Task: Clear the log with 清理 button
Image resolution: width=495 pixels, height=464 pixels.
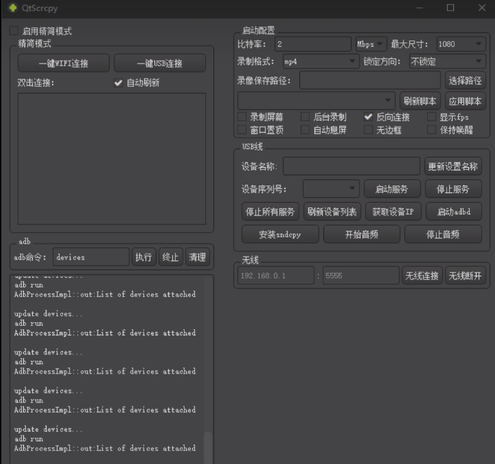Action: tap(198, 257)
